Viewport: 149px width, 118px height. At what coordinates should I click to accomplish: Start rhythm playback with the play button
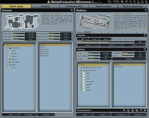click(x=83, y=39)
